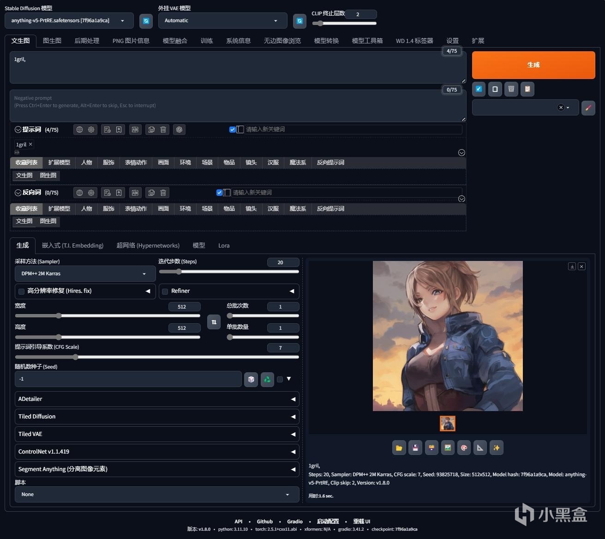Uncheck the checkbox beside the 提示词 keyword input
Screen dimensions: 605x539
(232, 129)
